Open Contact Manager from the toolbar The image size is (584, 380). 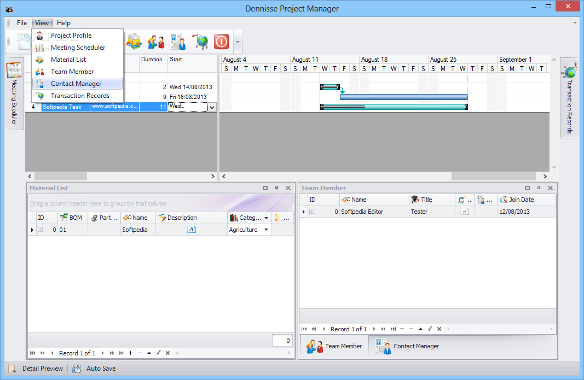[x=178, y=42]
